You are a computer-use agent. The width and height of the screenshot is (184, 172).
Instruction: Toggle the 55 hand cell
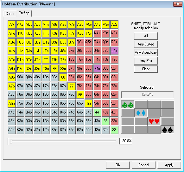(89, 104)
